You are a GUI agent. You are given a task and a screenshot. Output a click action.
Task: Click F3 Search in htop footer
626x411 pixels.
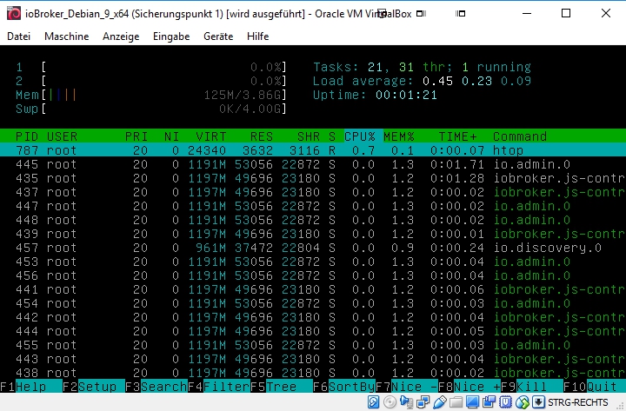click(x=156, y=387)
